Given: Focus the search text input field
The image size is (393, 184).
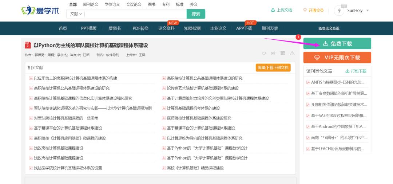Looking at the screenshot, I should tap(136, 14).
